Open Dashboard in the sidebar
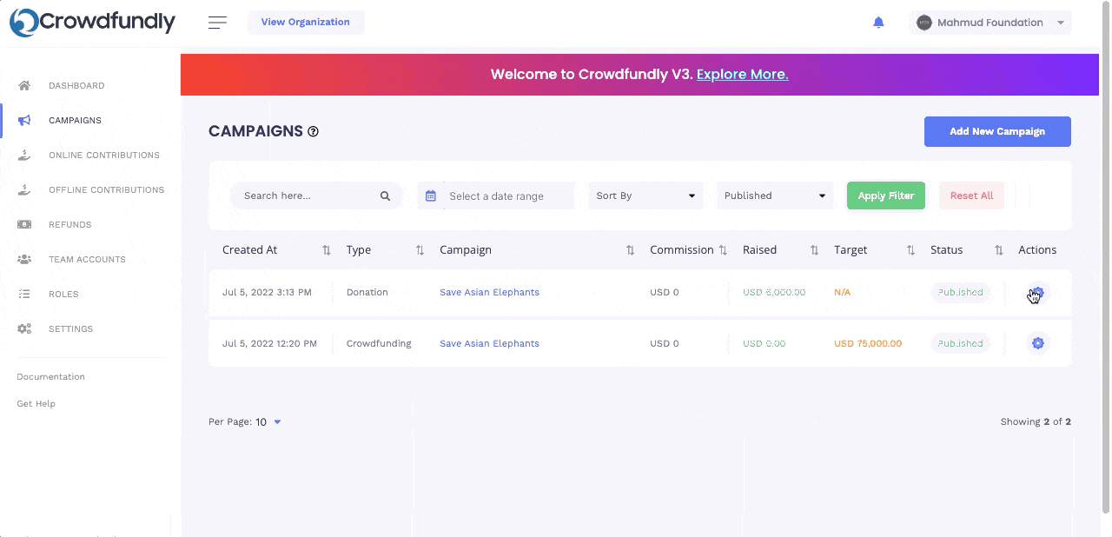The height and width of the screenshot is (537, 1112). coord(76,85)
